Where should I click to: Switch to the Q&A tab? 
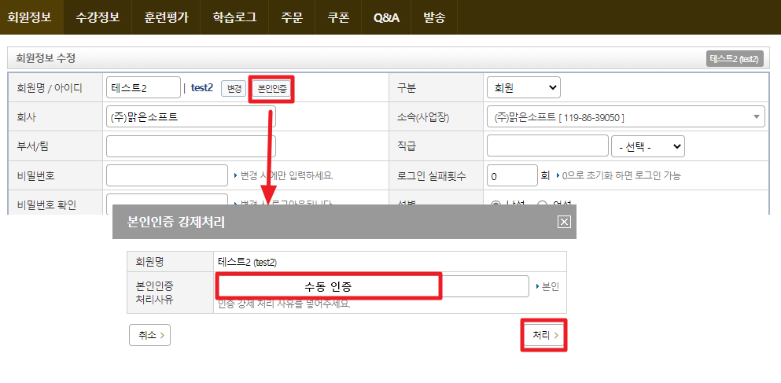point(386,17)
